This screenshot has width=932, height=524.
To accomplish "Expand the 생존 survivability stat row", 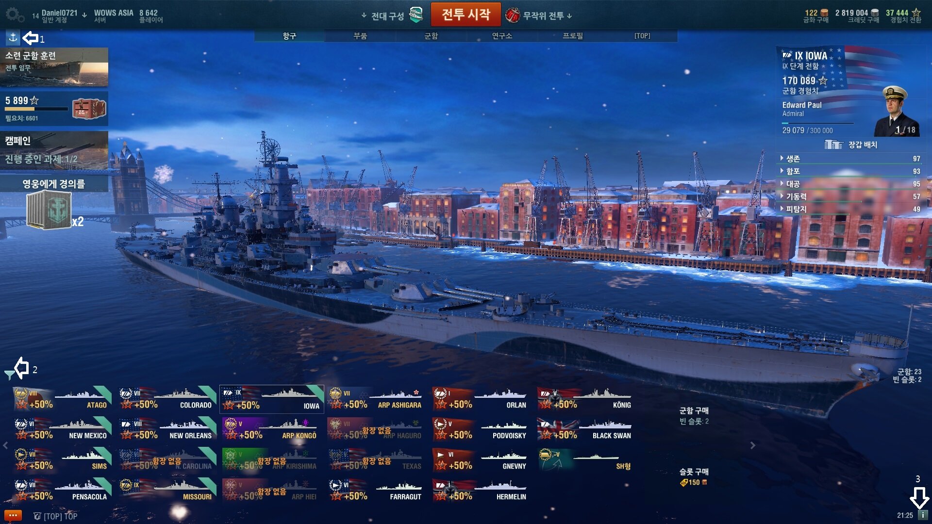I will click(x=850, y=159).
